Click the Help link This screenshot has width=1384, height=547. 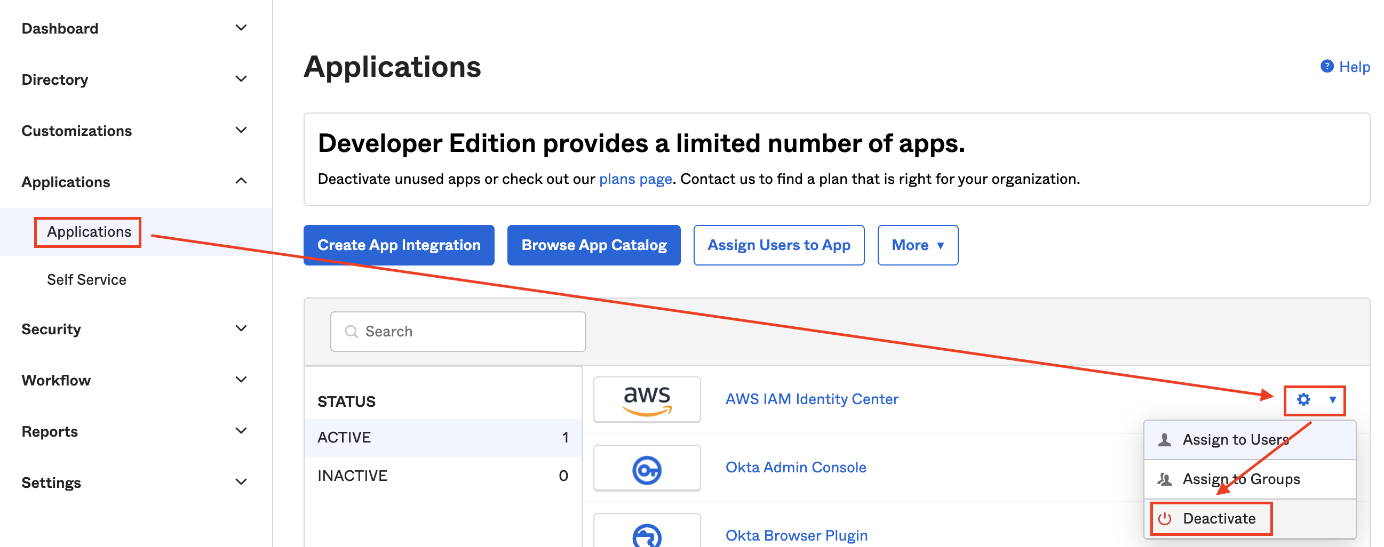pos(1354,67)
